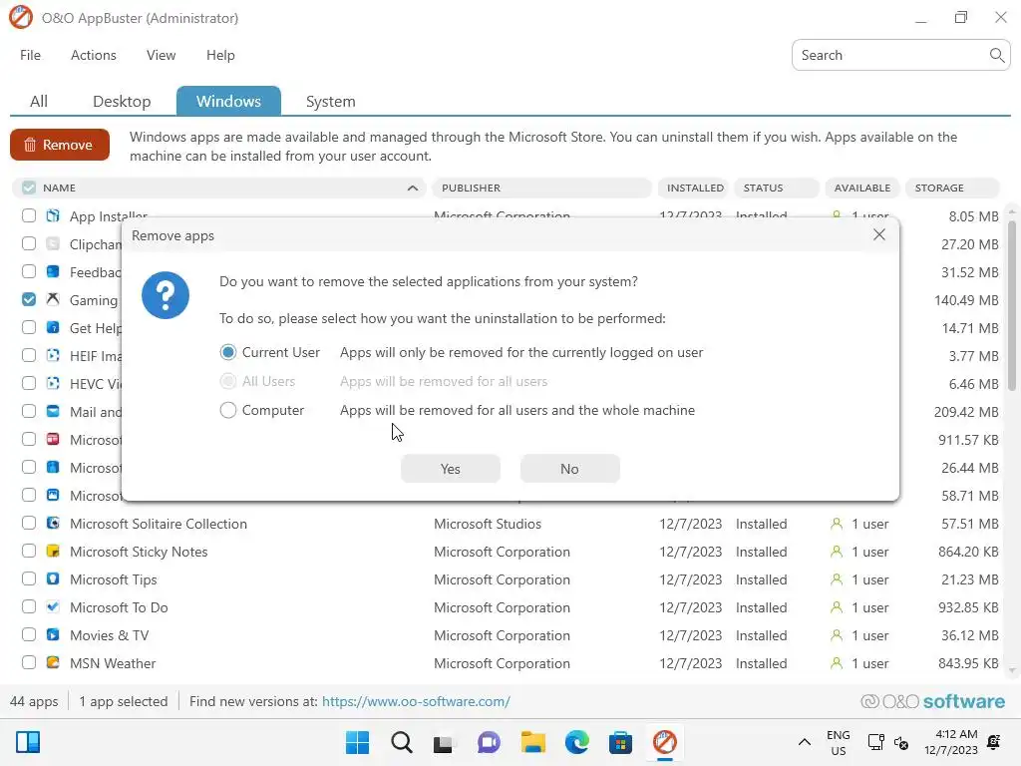Click the Clipchamp app icon

(53, 243)
